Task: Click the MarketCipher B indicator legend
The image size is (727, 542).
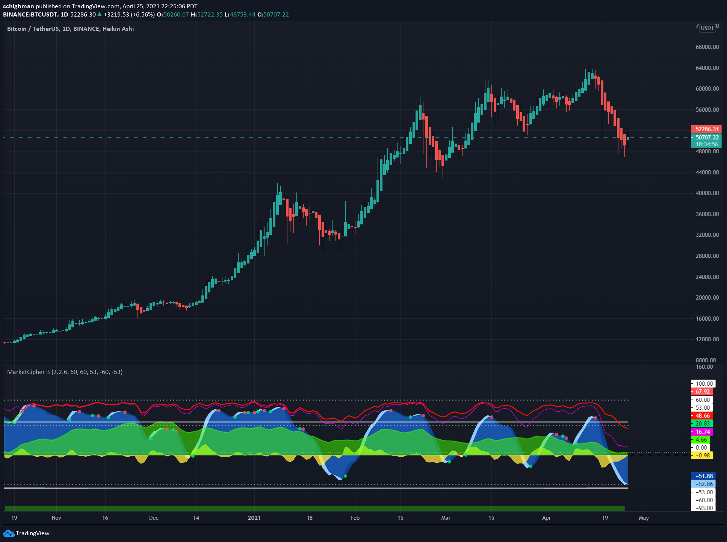Action: [x=65, y=372]
